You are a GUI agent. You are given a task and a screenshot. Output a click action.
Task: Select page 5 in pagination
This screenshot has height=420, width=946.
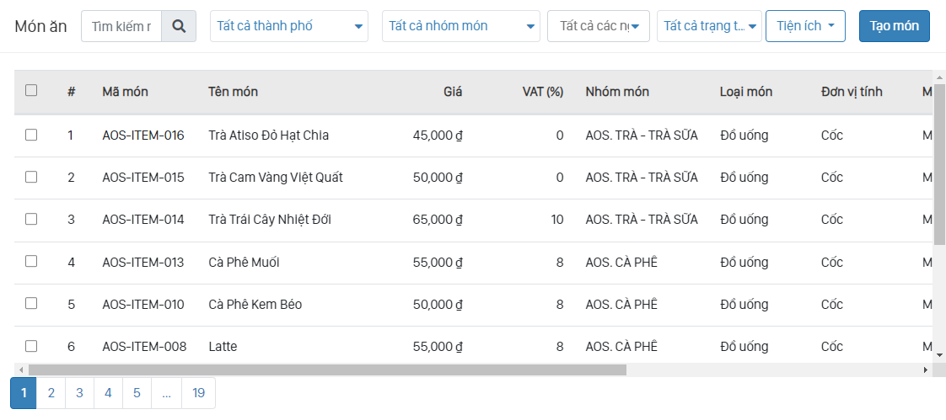pos(137,393)
